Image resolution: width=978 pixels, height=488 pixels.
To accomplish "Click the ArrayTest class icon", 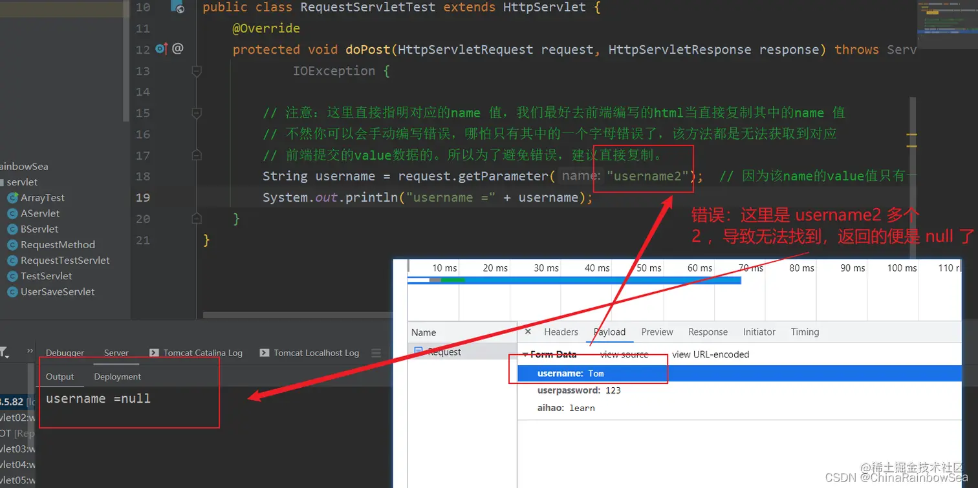I will tap(12, 198).
